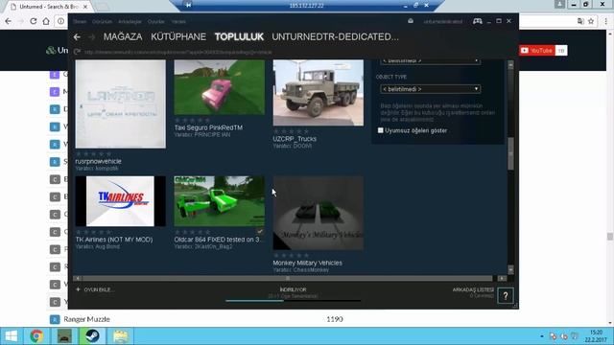Click the TK Airlines logo thumbnail
The image size is (614, 345).
tap(121, 201)
